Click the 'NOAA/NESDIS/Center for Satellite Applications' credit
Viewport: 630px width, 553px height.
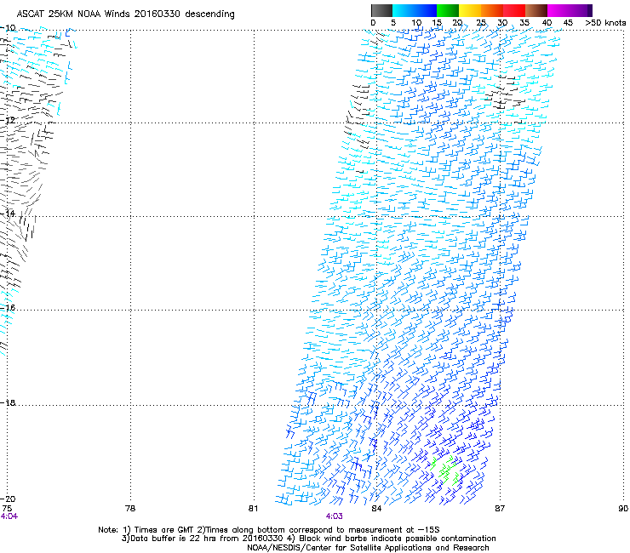(x=368, y=548)
